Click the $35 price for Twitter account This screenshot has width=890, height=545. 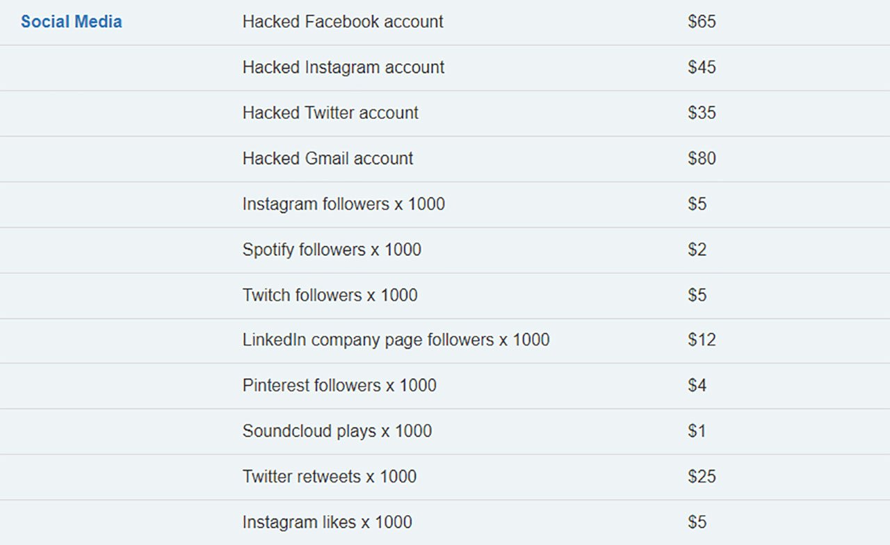[x=702, y=113]
